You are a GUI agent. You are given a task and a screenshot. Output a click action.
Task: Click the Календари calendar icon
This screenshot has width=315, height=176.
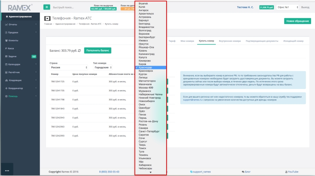click(6, 64)
